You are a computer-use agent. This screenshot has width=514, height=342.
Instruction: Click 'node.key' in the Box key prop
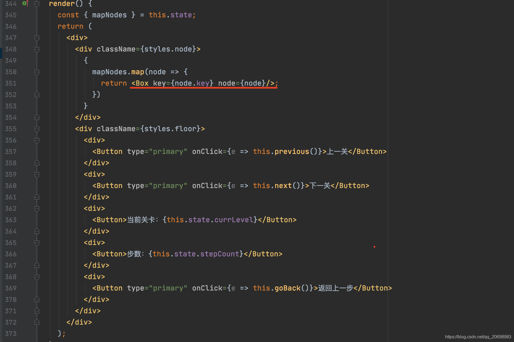pos(192,83)
